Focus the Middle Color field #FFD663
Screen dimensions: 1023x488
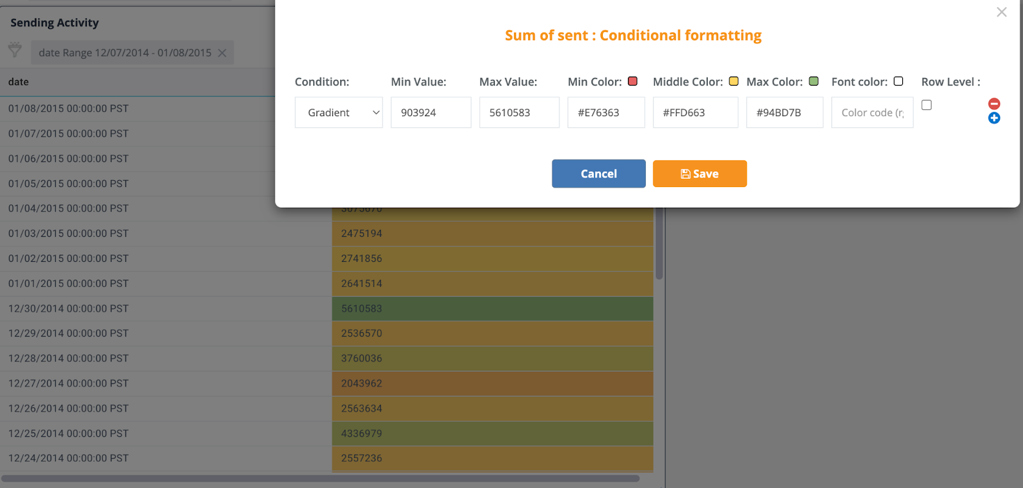695,112
